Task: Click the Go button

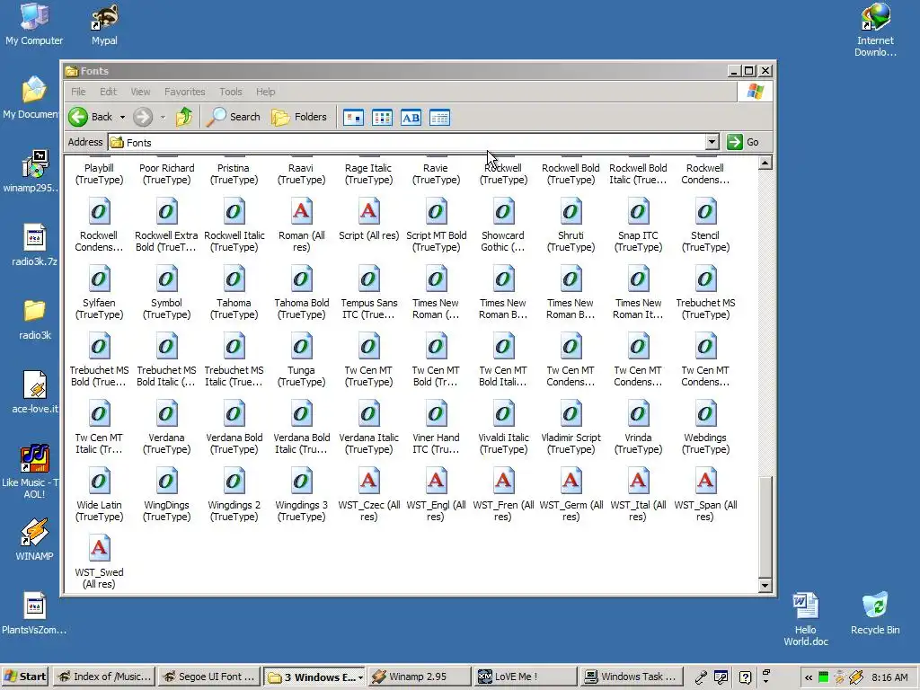Action: pos(743,142)
